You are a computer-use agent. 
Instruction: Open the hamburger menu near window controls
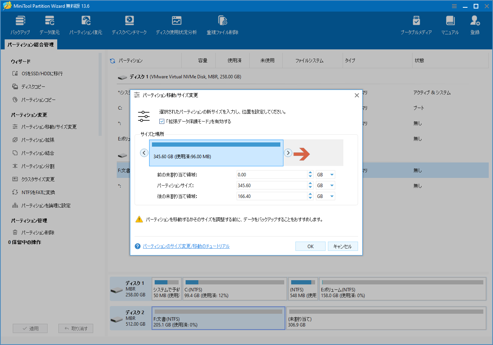[x=454, y=6]
